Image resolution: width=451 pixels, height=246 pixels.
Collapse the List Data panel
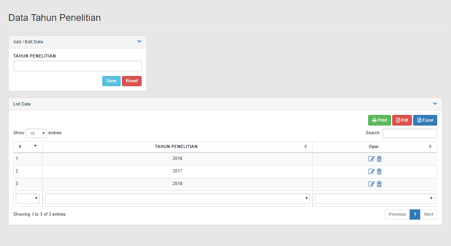(x=435, y=104)
